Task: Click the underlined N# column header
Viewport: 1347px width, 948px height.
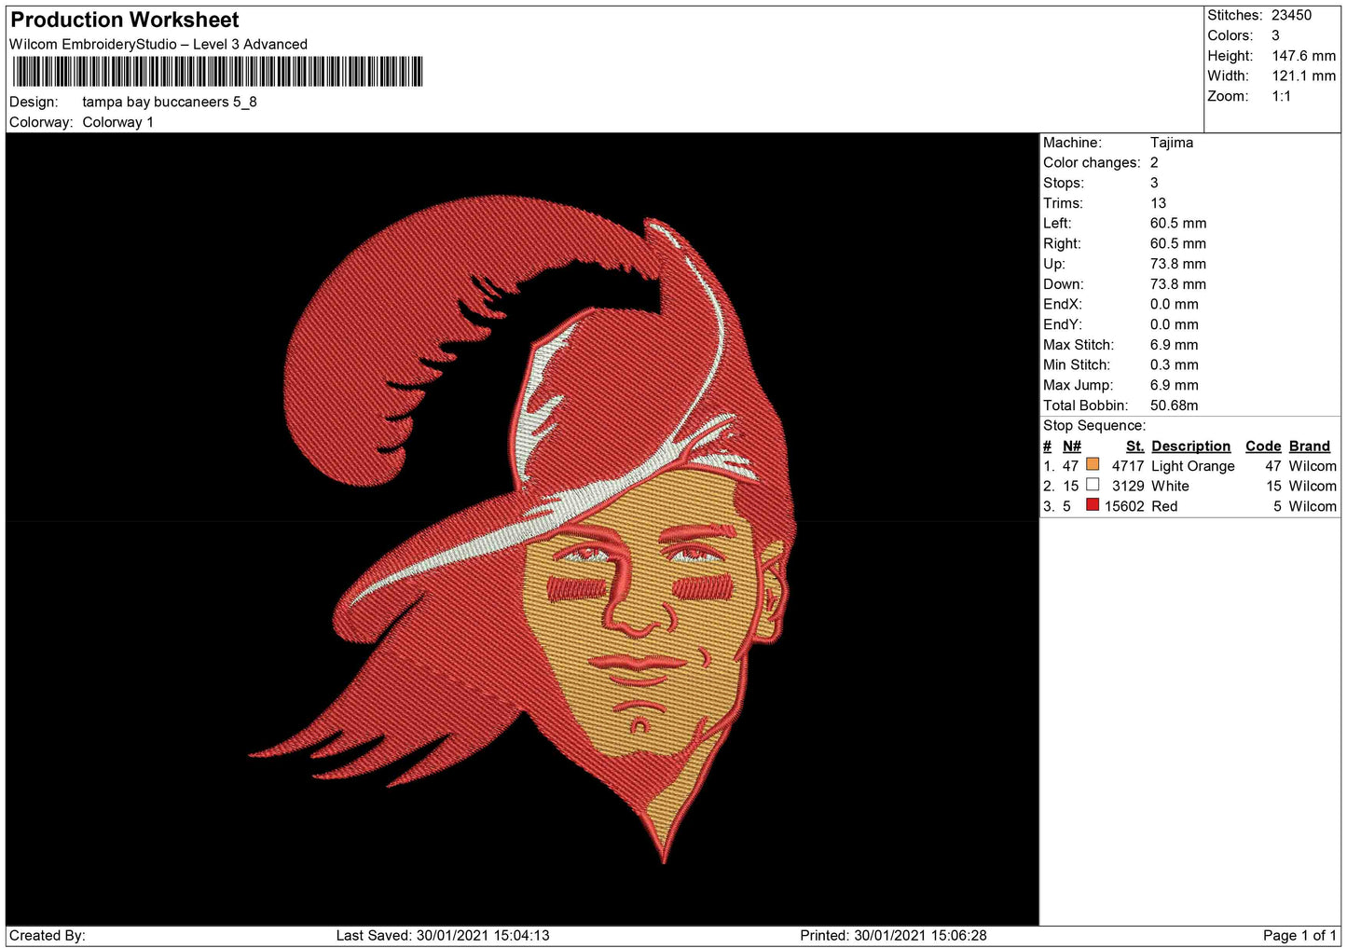Action: coord(1071,447)
